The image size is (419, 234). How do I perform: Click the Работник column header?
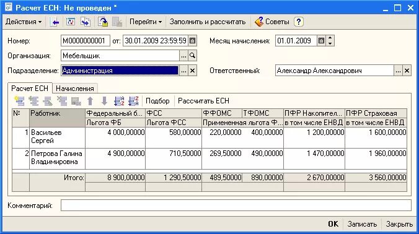tap(57, 118)
